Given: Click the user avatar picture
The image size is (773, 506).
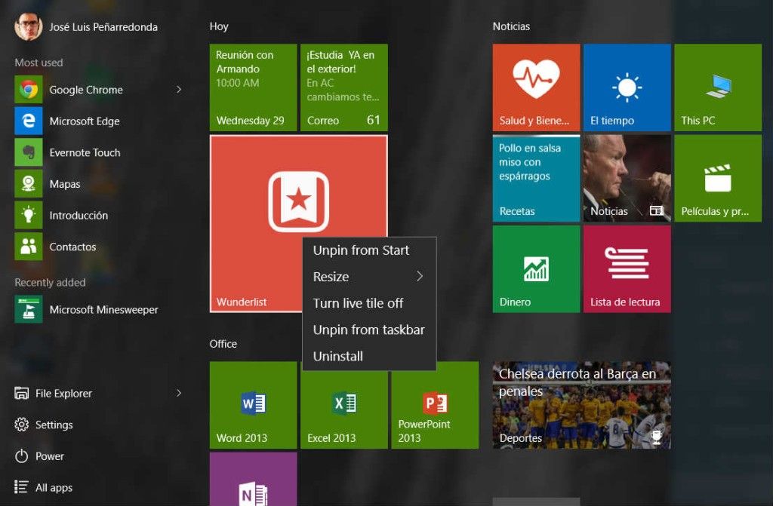Looking at the screenshot, I should (x=29, y=26).
